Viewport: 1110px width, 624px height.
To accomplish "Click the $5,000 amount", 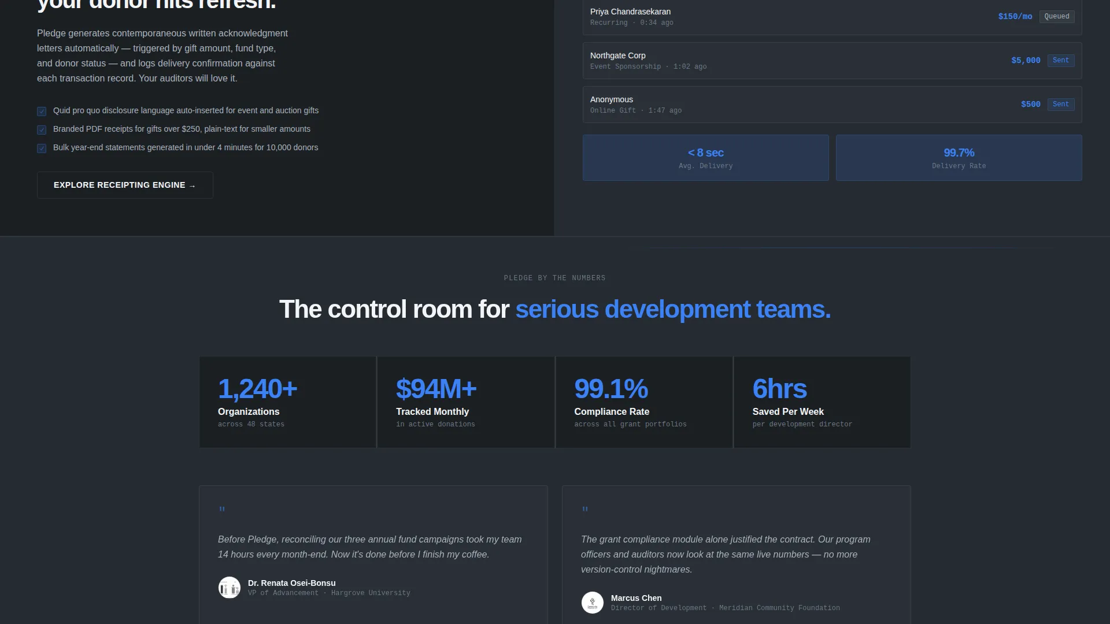I will click(1026, 61).
